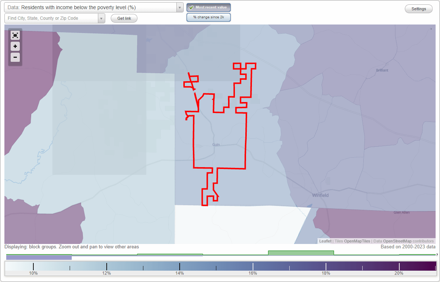The width and height of the screenshot is (440, 282).
Task: Click the Winfield area on the map
Action: [320, 195]
